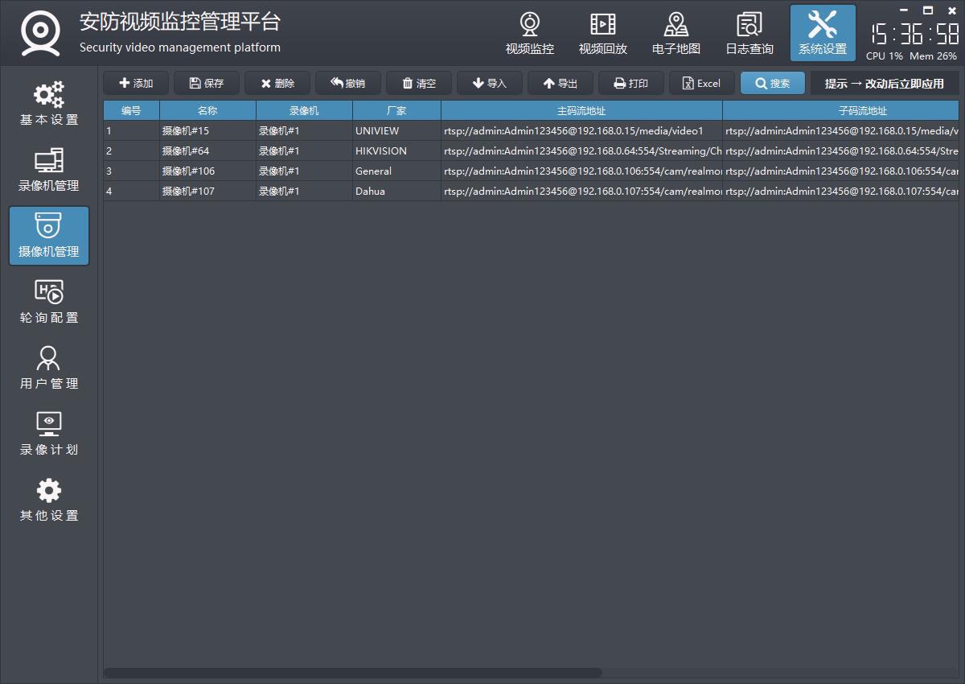Export the table with the Excel button
965x684 pixels.
701,83
